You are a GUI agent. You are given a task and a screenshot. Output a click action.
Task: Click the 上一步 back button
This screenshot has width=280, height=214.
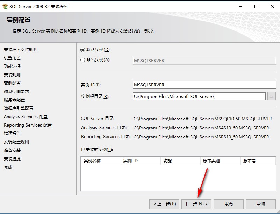[164, 204]
